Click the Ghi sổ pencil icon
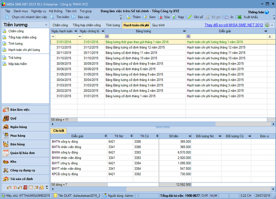 (x=190, y=17)
